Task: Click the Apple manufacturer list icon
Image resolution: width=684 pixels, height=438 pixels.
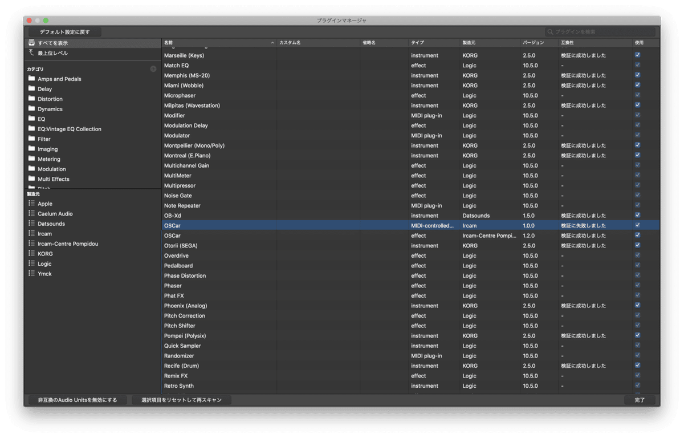Action: pyautogui.click(x=32, y=204)
